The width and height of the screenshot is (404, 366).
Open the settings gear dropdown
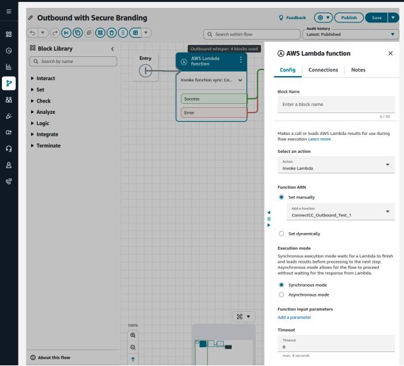pyautogui.click(x=323, y=18)
